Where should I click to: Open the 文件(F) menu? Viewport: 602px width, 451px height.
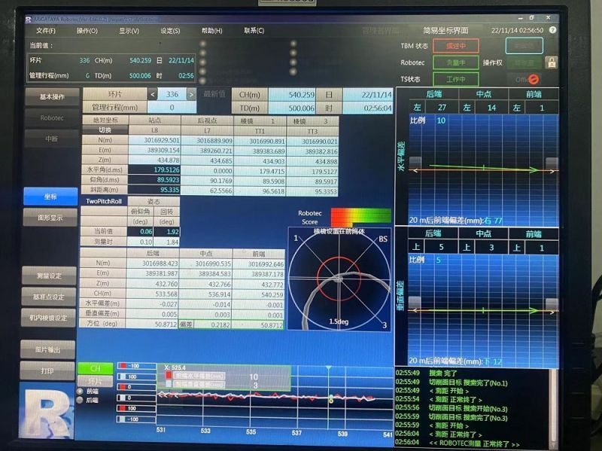46,31
